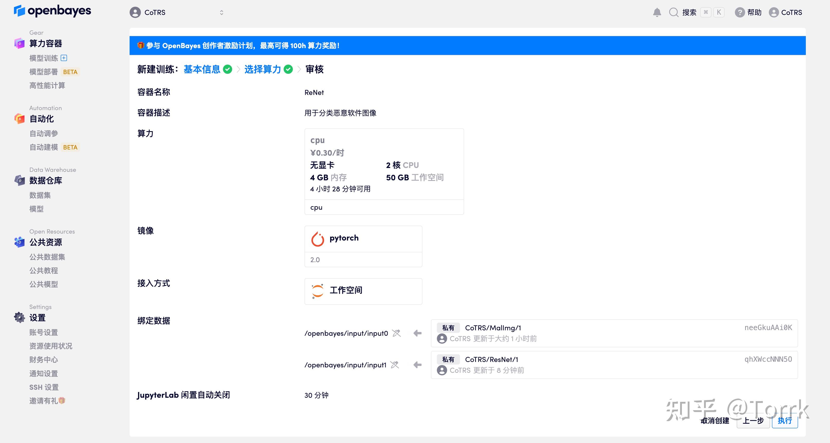Click the 设置 gear icon
830x443 pixels.
(19, 317)
